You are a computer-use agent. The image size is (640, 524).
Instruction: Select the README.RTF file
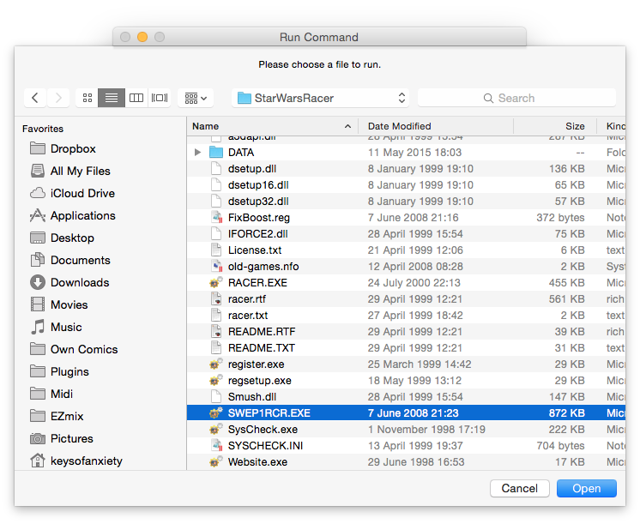point(406,332)
